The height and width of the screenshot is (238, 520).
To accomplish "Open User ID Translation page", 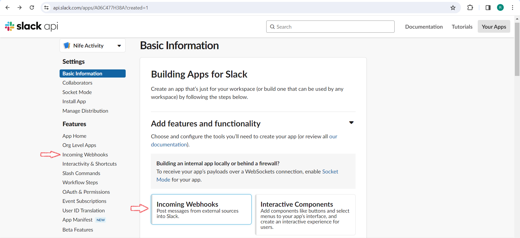I will point(84,210).
